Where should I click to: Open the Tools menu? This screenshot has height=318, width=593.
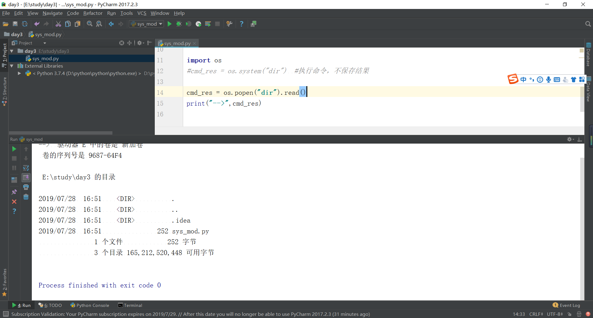click(126, 13)
